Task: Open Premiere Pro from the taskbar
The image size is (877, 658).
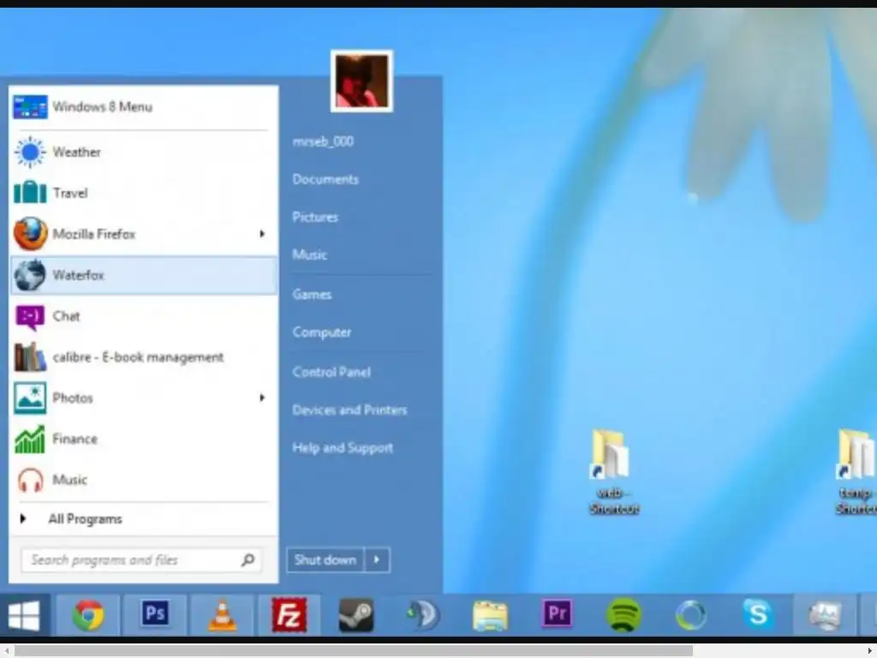Action: coord(557,614)
